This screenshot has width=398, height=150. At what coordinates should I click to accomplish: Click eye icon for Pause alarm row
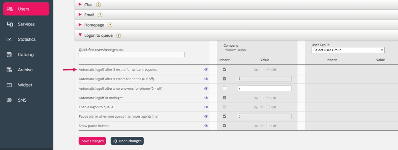206,117
